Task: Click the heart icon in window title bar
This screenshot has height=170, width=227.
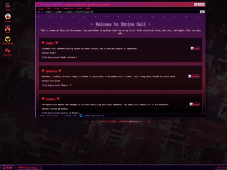Action: coord(38,5)
